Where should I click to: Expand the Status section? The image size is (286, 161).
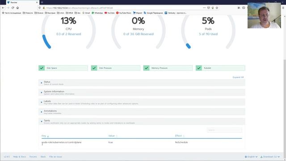pyautogui.click(x=142, y=83)
